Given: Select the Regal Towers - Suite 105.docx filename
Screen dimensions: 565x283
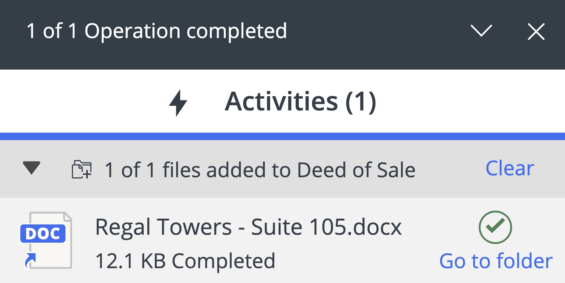Looking at the screenshot, I should 248,227.
